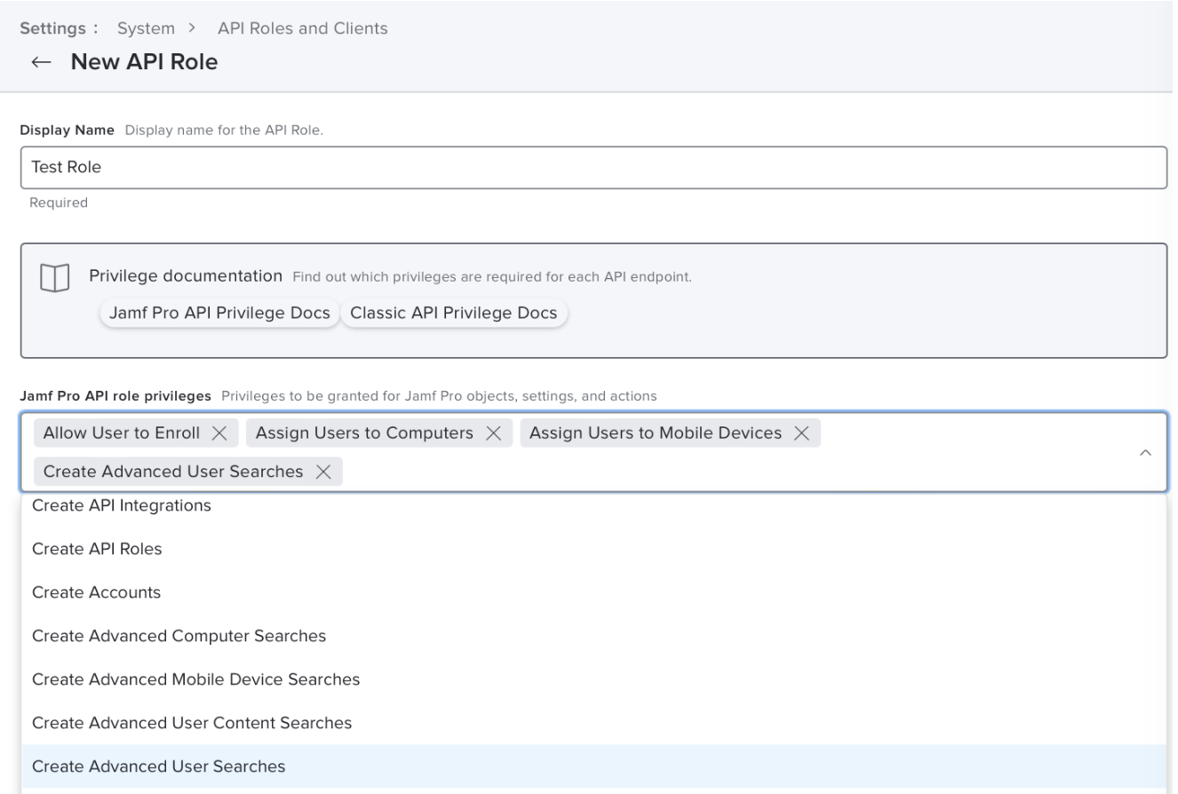Image resolution: width=1178 pixels, height=794 pixels.
Task: Open Classic API Privilege Docs
Action: [x=454, y=313]
